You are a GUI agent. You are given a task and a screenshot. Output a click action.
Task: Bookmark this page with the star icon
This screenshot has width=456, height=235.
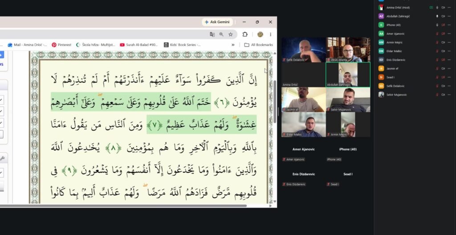[x=231, y=35]
